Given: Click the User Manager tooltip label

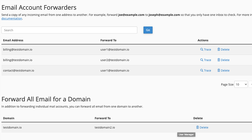Looking at the screenshot, I should [x=186, y=135].
